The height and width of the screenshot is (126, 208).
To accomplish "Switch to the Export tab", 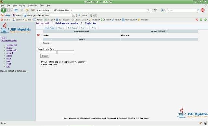I will (x=84, y=28).
